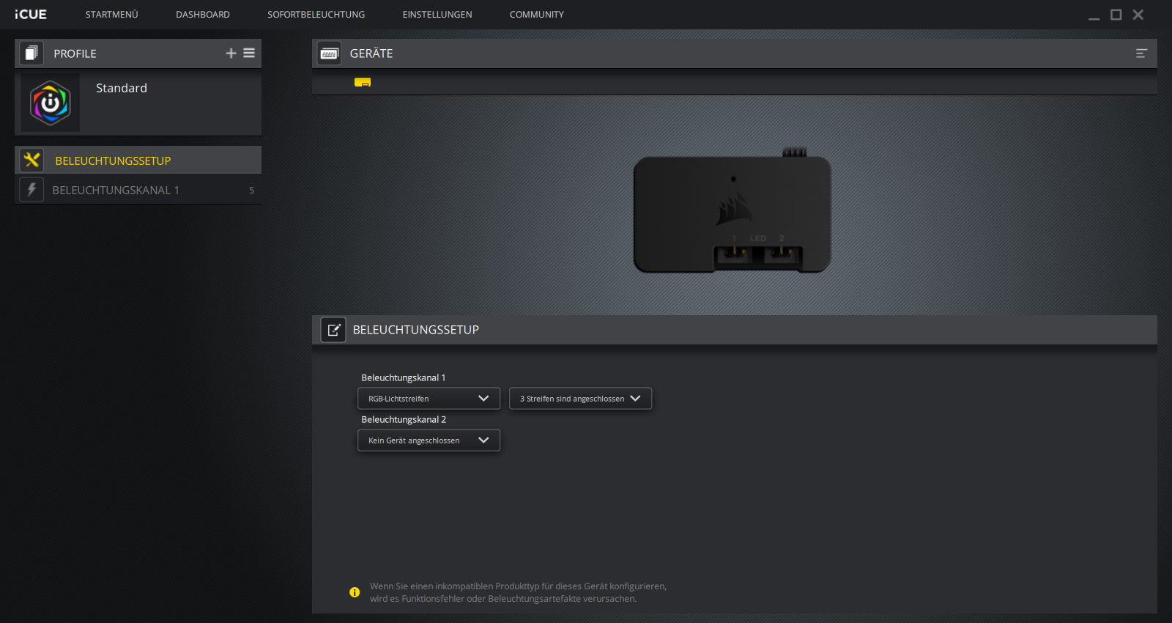Select the Standard profile iCUE thumbnail

click(51, 103)
